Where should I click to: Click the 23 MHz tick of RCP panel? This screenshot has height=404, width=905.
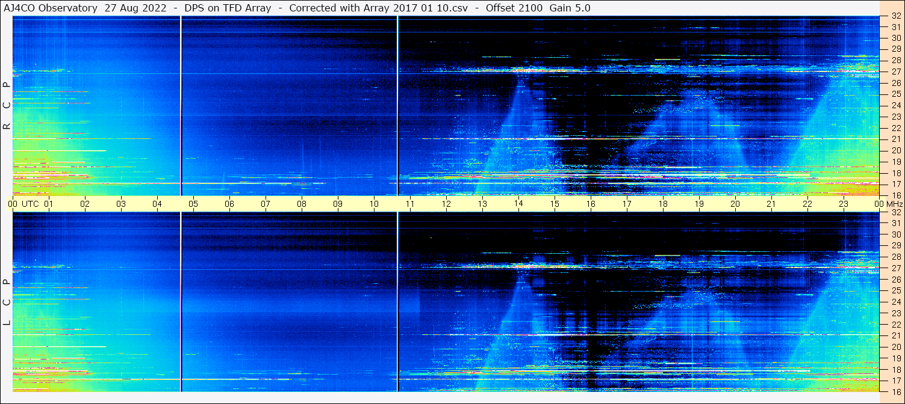[895, 117]
